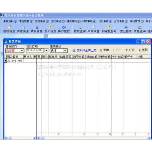Click the right grid's horizontal scrollbar right arrow
Screen dimensions: 152x152
tap(149, 138)
